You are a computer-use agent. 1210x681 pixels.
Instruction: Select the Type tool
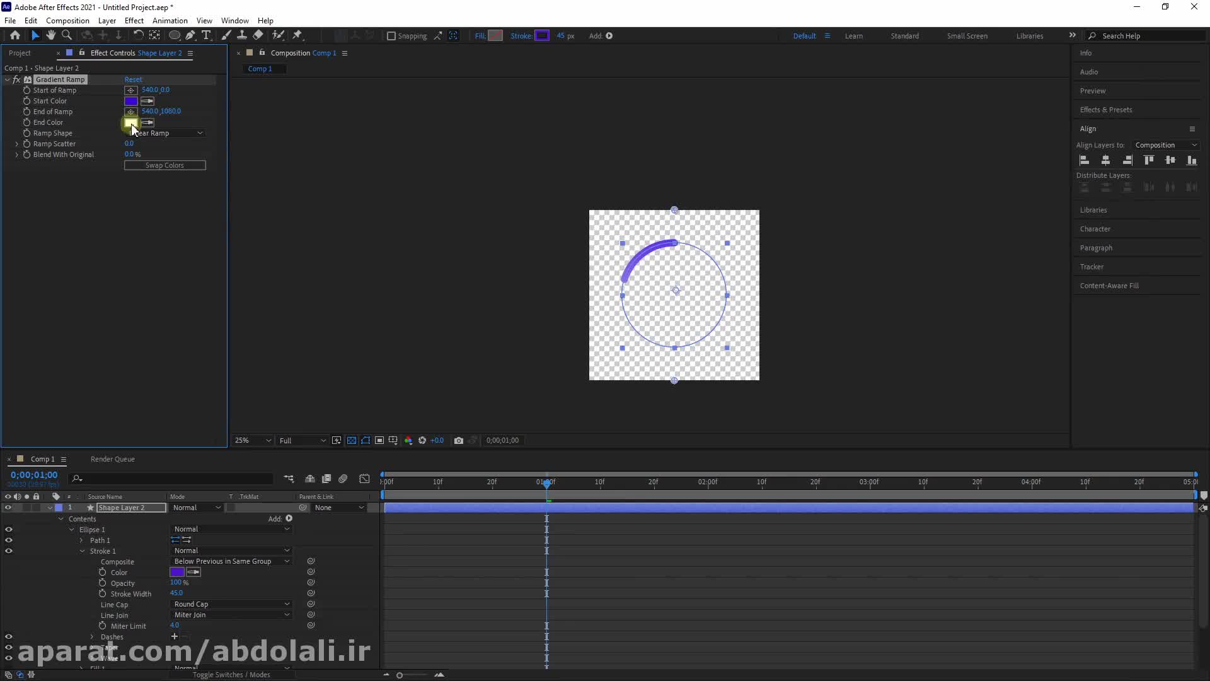206,35
